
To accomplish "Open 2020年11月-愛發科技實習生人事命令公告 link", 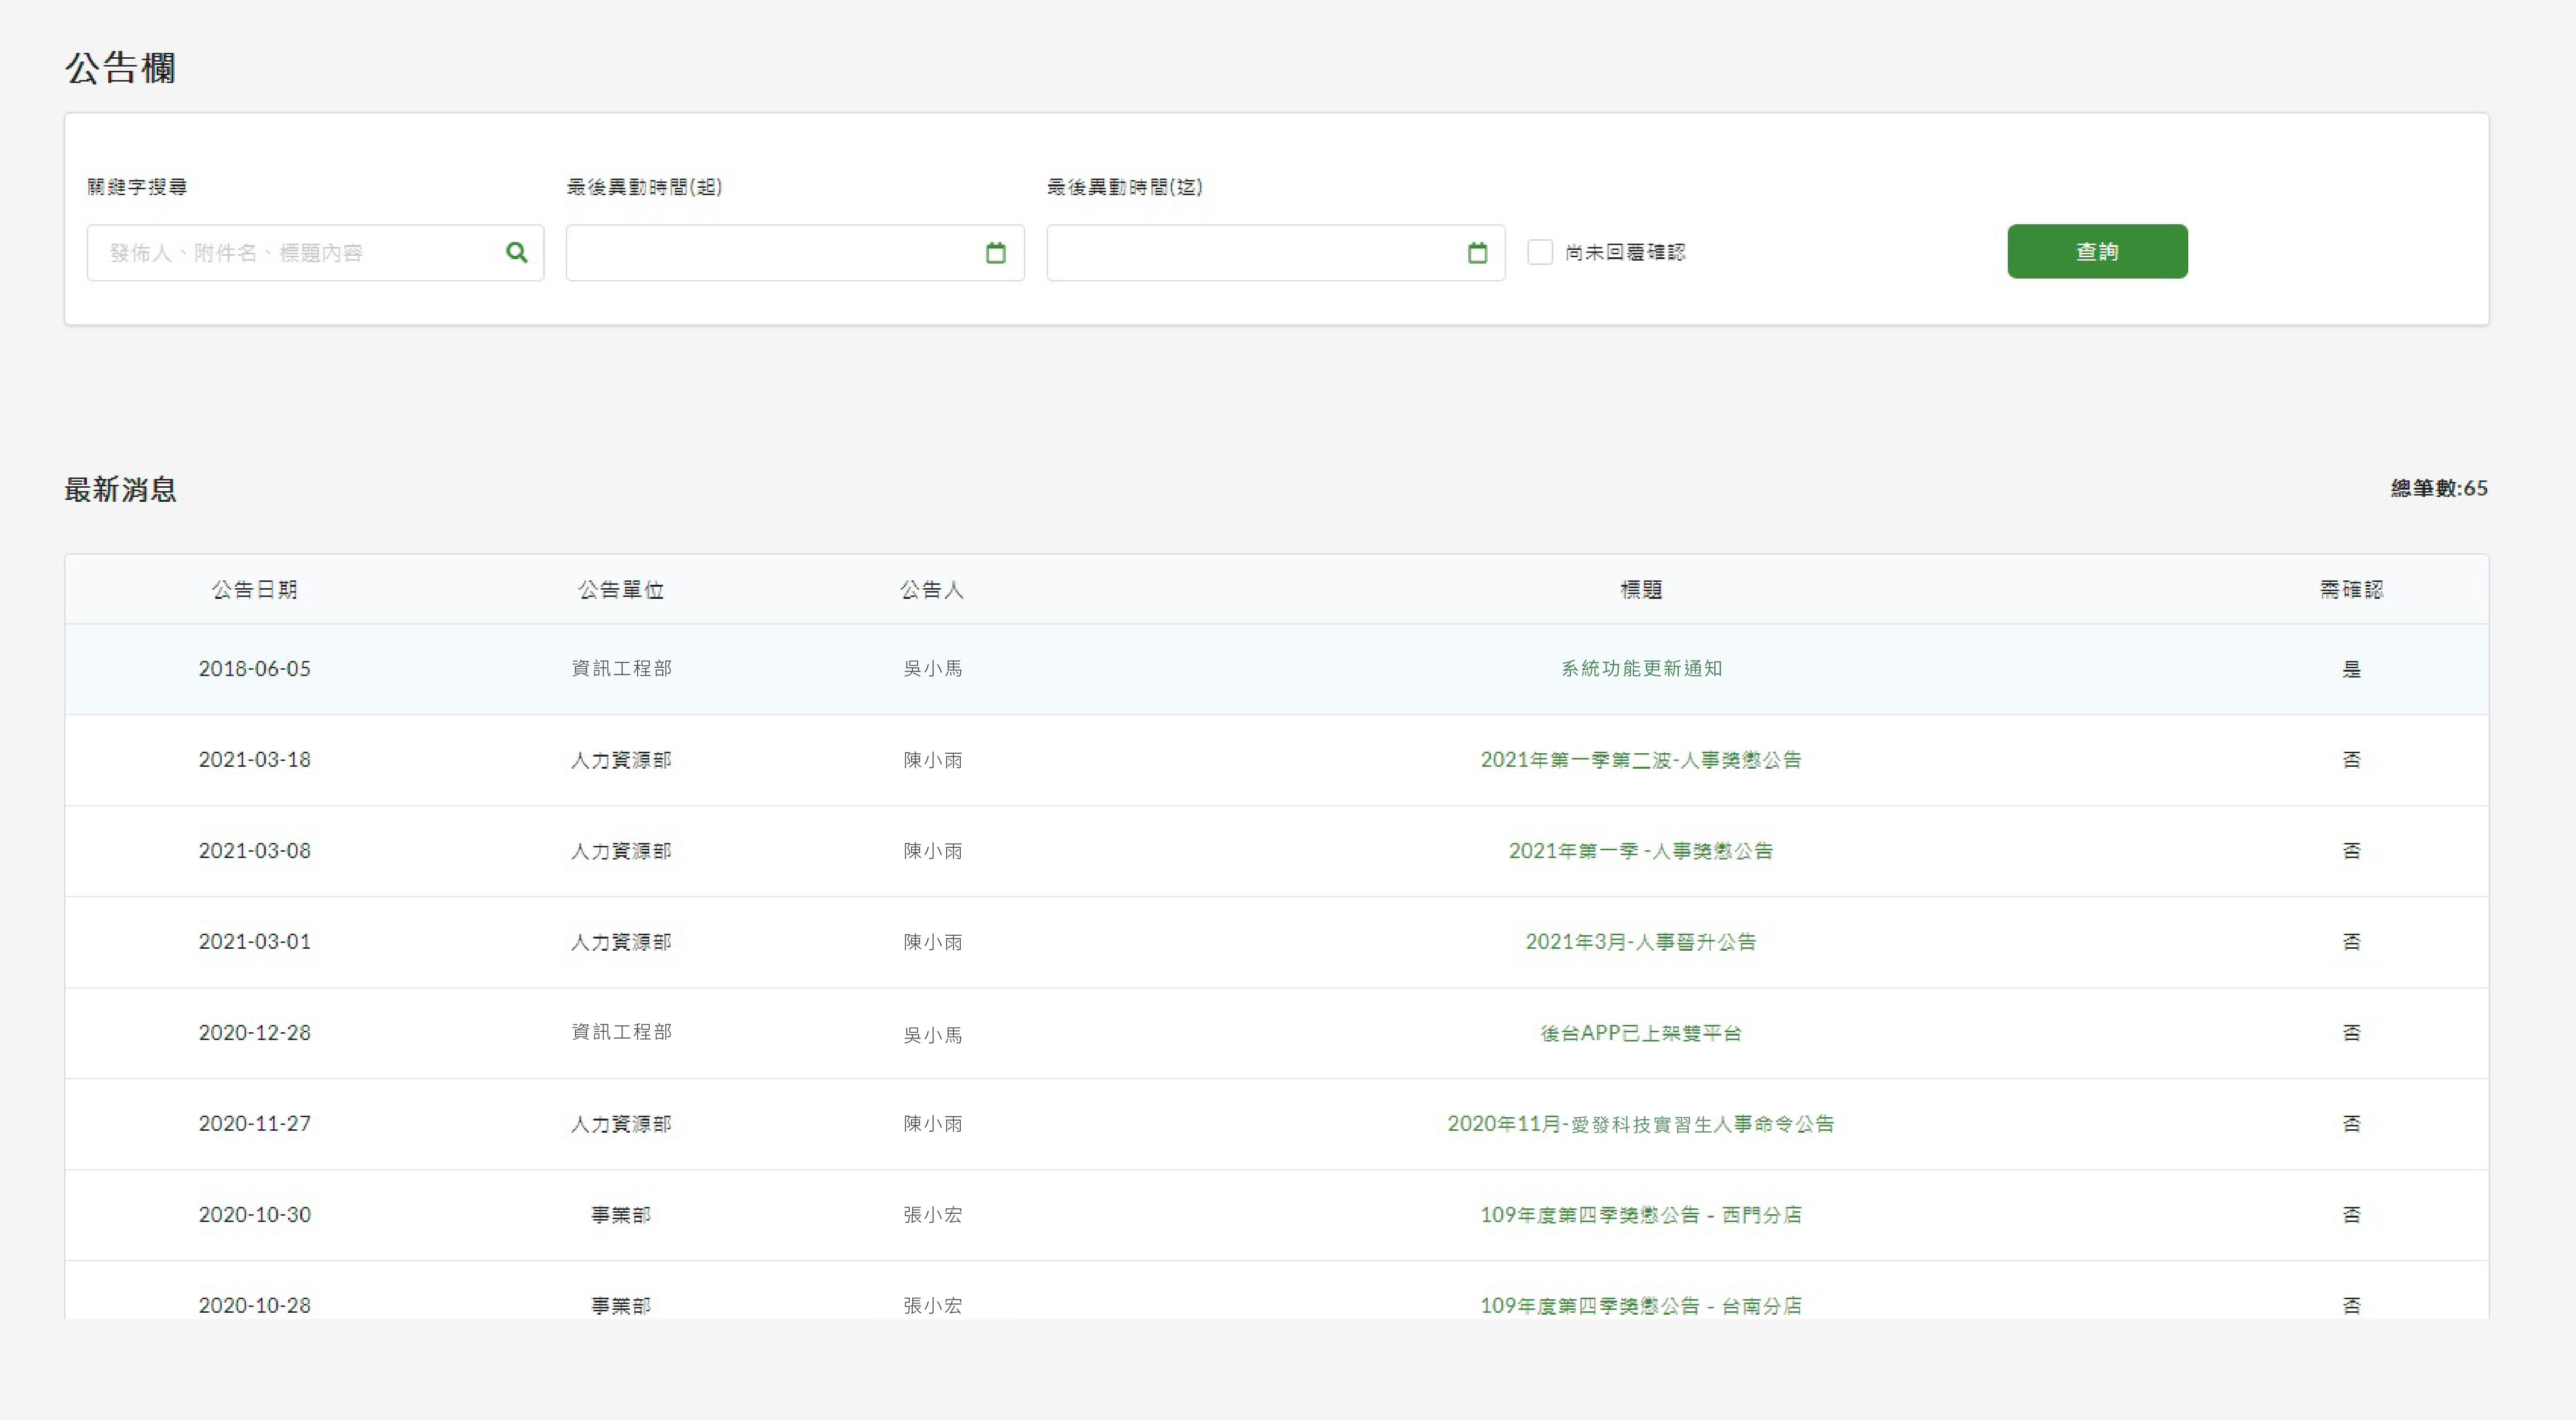I will pos(1641,1124).
